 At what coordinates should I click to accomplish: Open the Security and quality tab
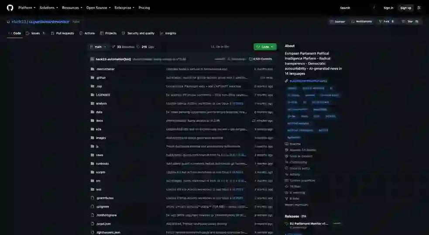(138, 33)
